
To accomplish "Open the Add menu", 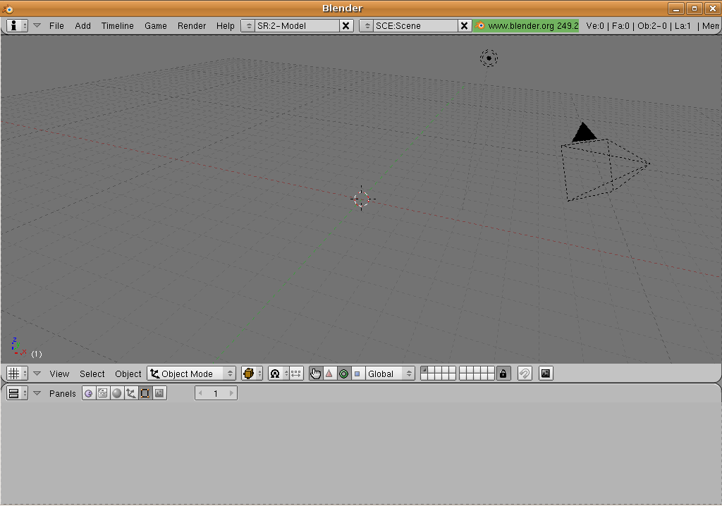I will tap(83, 26).
